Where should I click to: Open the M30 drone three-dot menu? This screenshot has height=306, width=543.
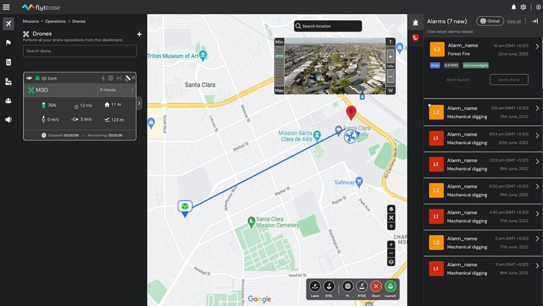click(x=133, y=90)
